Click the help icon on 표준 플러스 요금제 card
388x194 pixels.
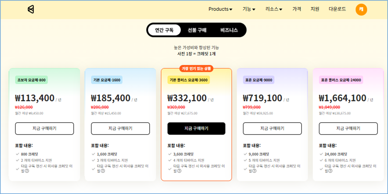(330, 171)
